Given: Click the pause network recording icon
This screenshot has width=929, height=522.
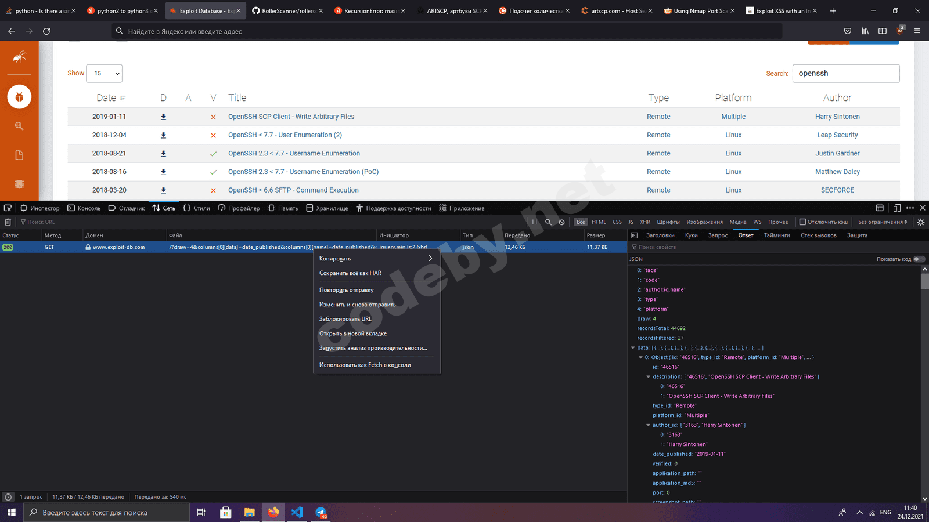Looking at the screenshot, I should [534, 222].
